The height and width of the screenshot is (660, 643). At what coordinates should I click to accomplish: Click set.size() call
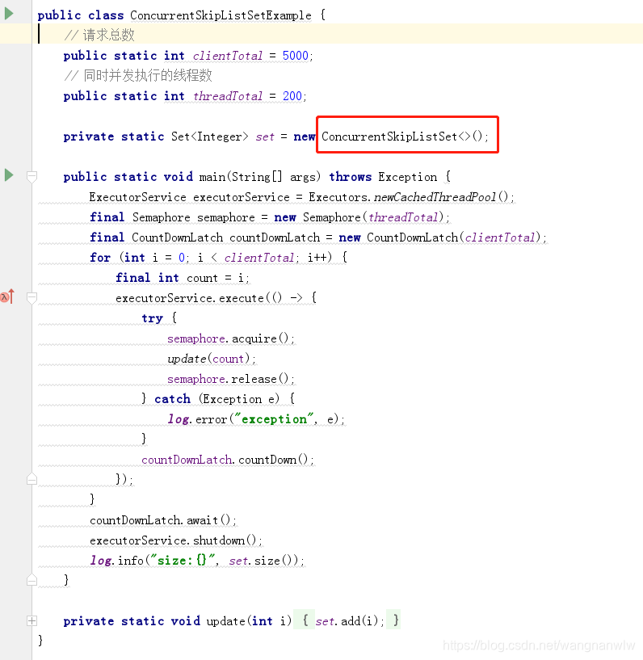[x=264, y=561]
